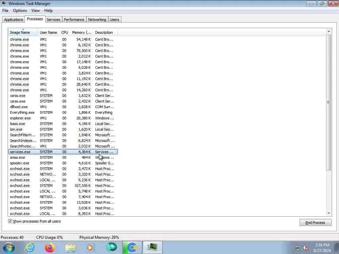Sort by User Name column header

pos(48,32)
